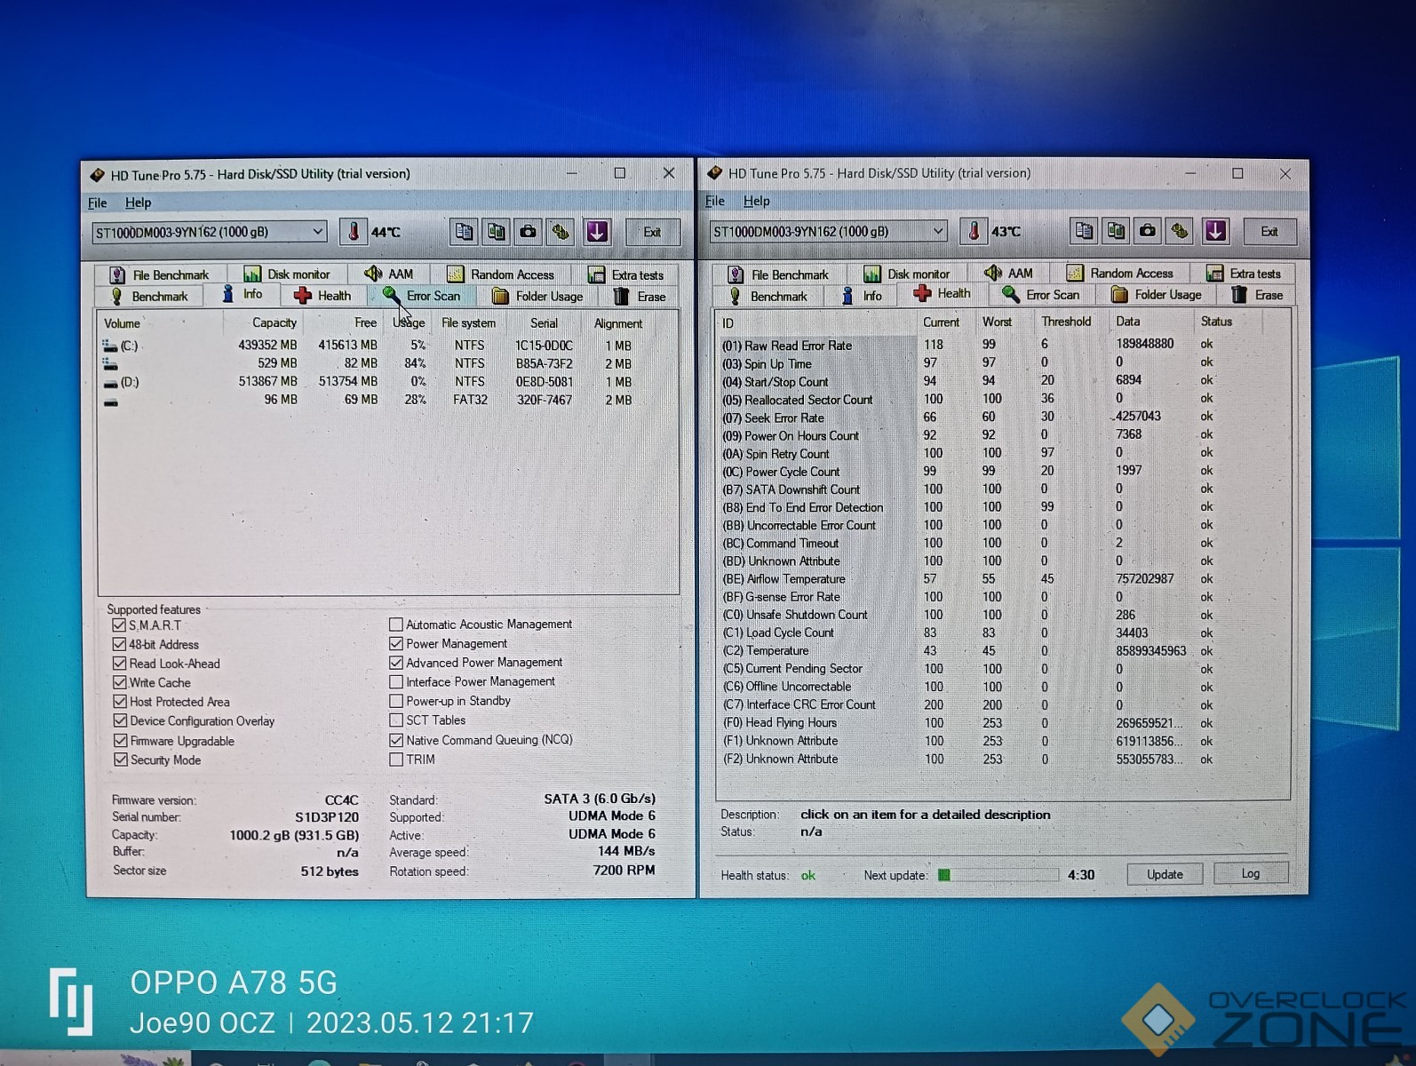Open drive selection dropdown in right window
Viewport: 1416px width, 1066px height.
click(827, 231)
